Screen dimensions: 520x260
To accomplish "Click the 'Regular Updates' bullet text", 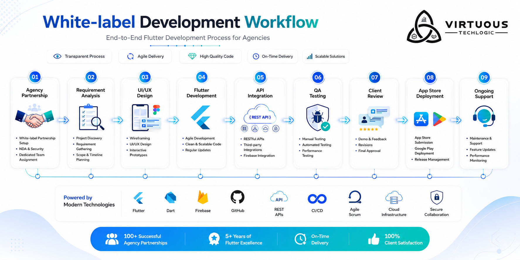I will point(198,150).
